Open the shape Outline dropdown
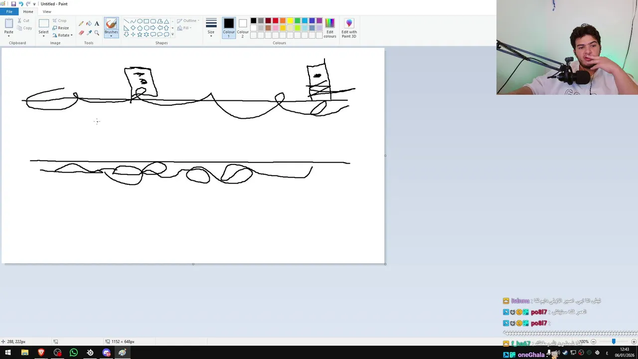Viewport: 638px width, 359px height. [188, 21]
